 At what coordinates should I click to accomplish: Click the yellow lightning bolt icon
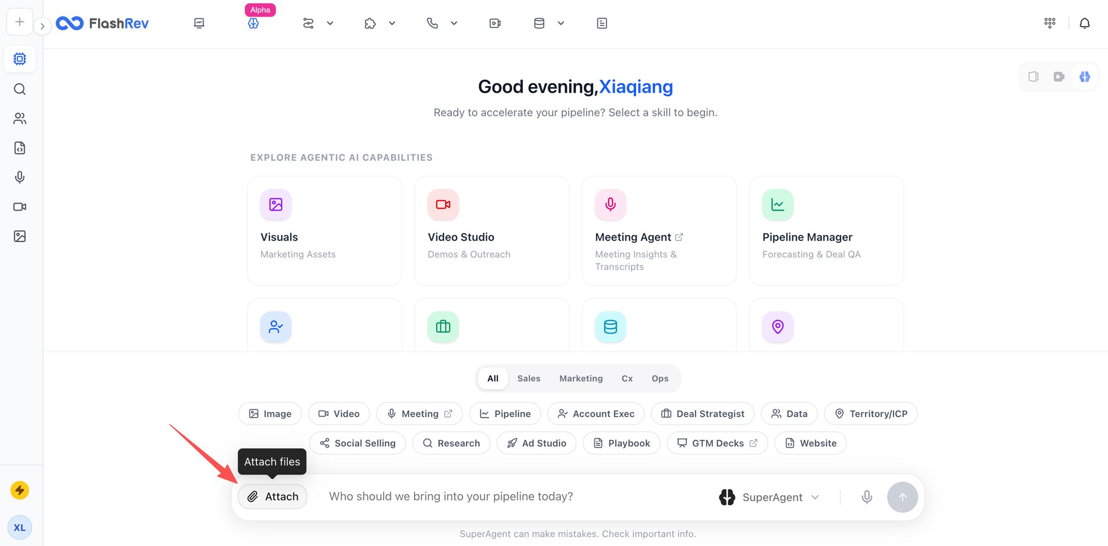(20, 490)
